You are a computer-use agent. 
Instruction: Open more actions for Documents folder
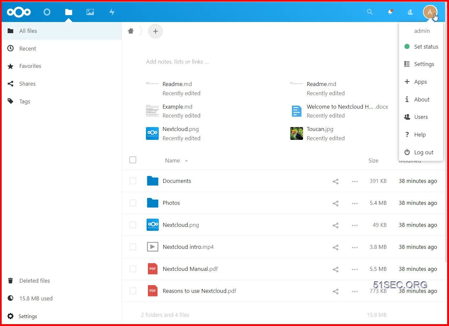click(x=355, y=181)
